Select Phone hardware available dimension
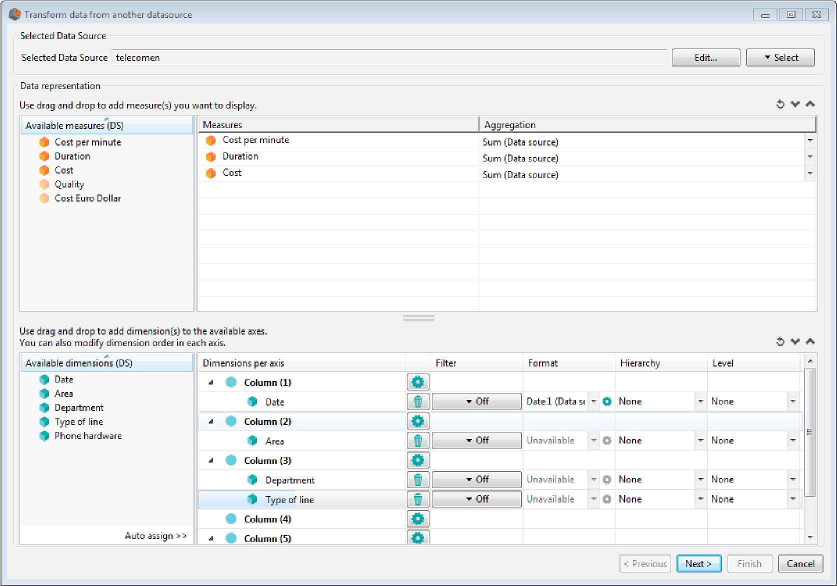Screen dimensions: 837x586 click(x=88, y=436)
